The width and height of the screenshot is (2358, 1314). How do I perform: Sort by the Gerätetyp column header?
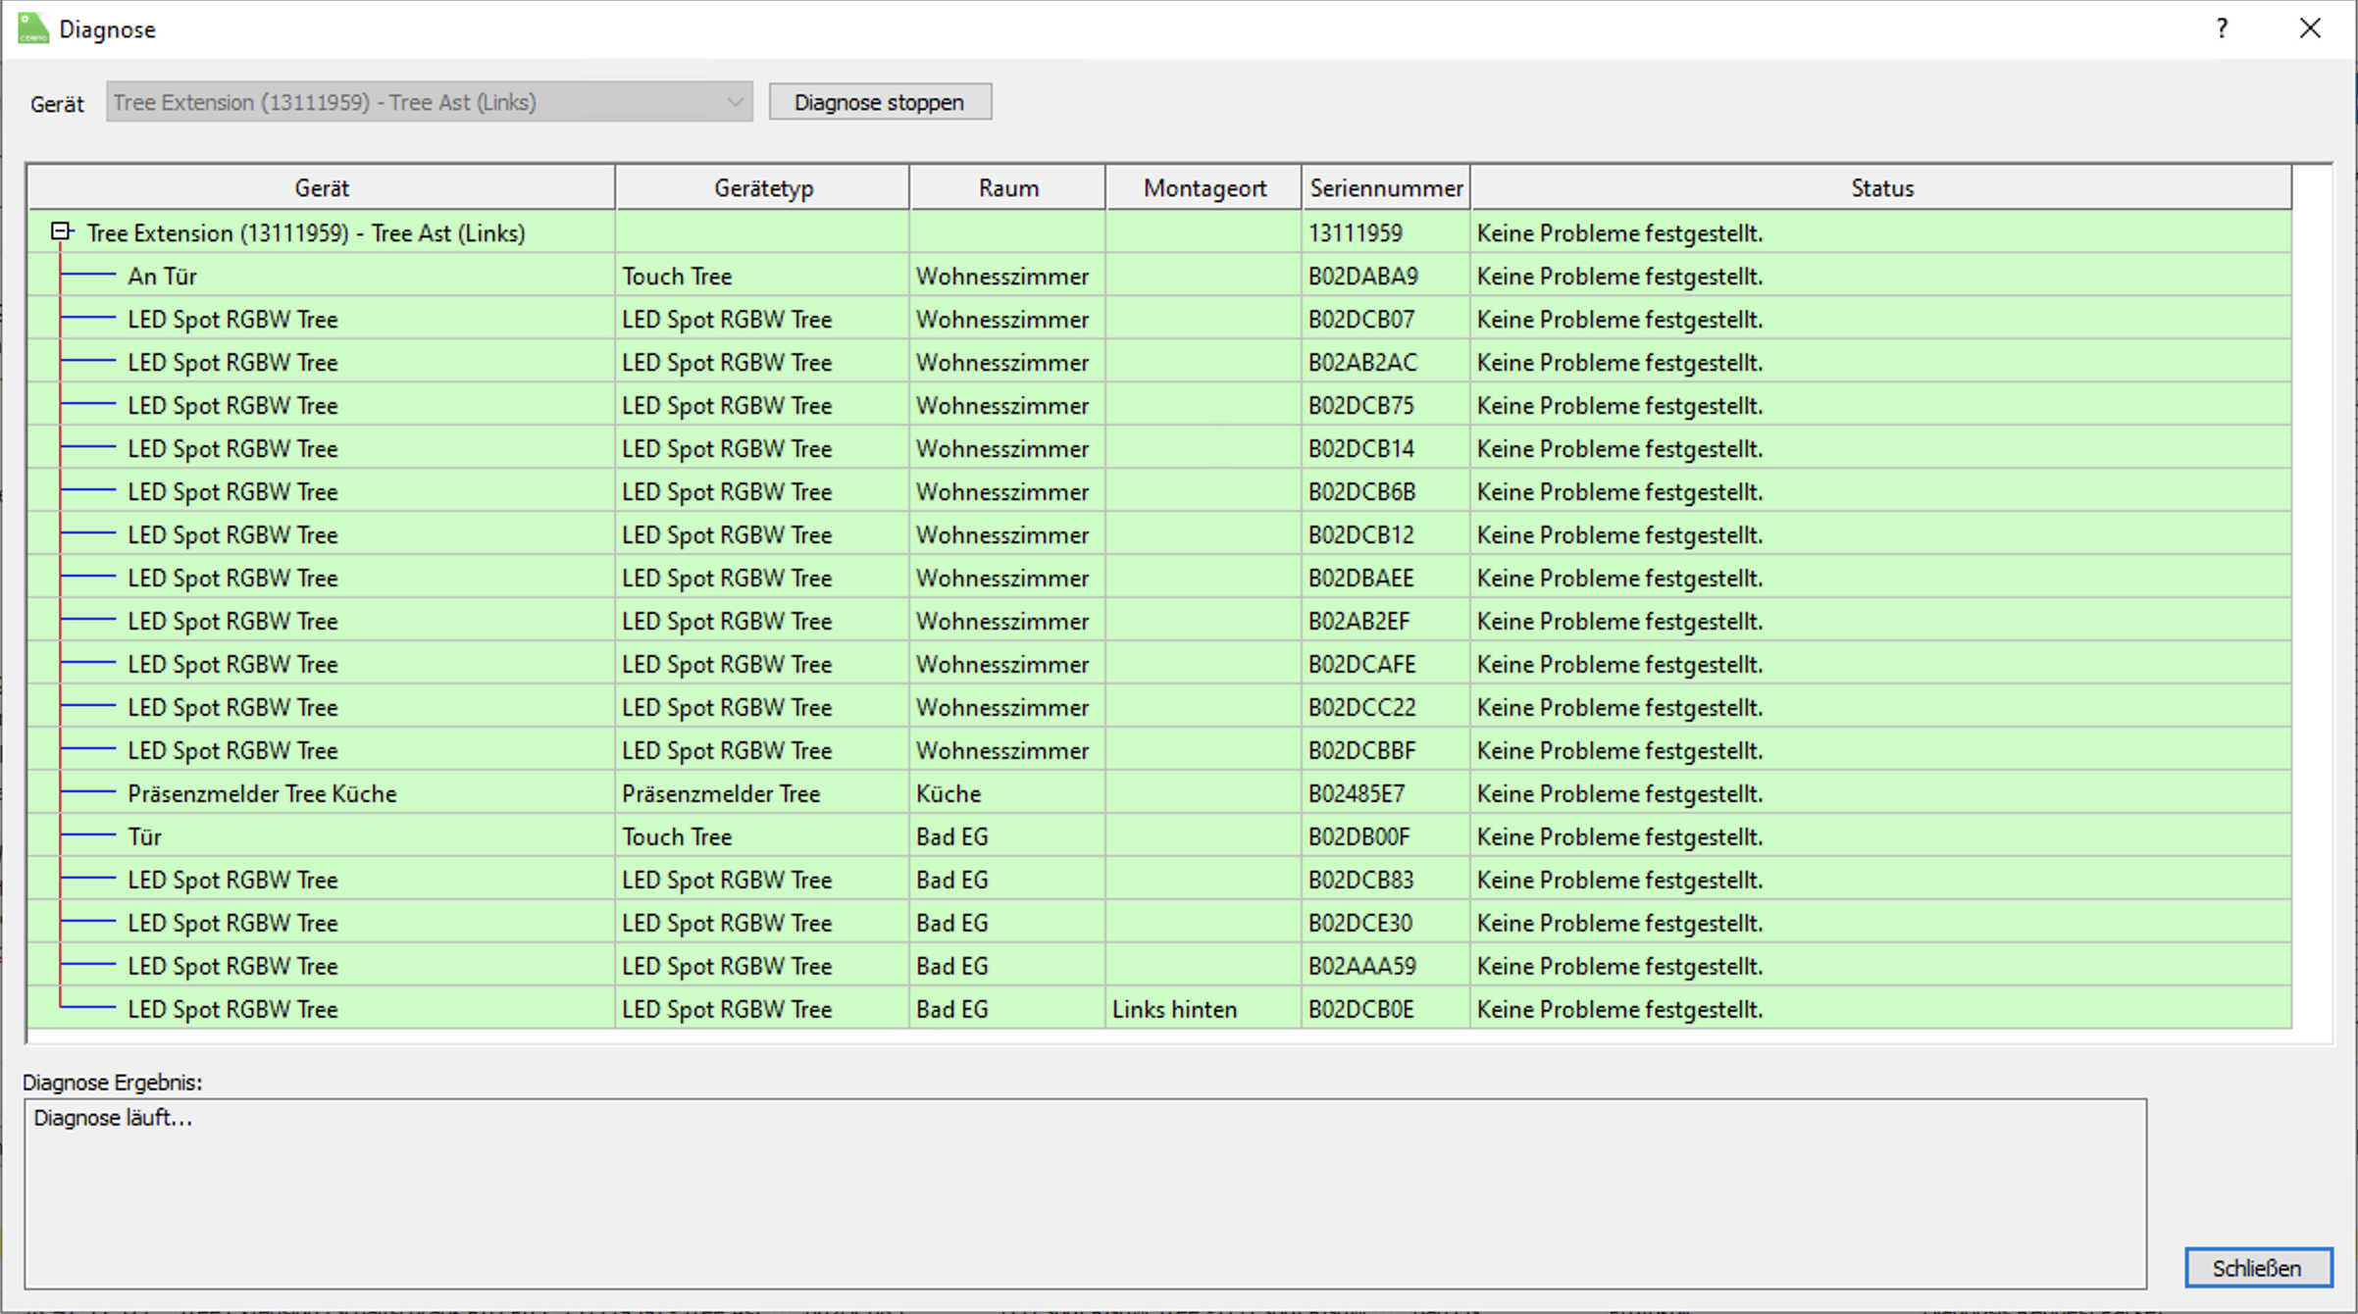[762, 187]
